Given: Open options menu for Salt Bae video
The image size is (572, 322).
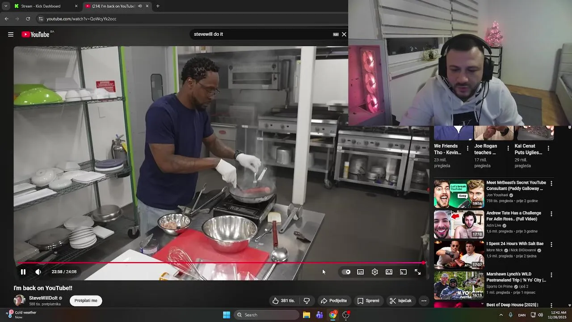Looking at the screenshot, I should [551, 245].
